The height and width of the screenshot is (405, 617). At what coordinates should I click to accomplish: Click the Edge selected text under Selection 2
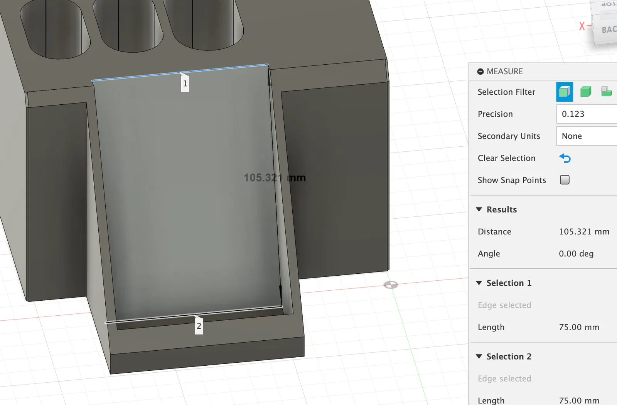click(x=504, y=379)
